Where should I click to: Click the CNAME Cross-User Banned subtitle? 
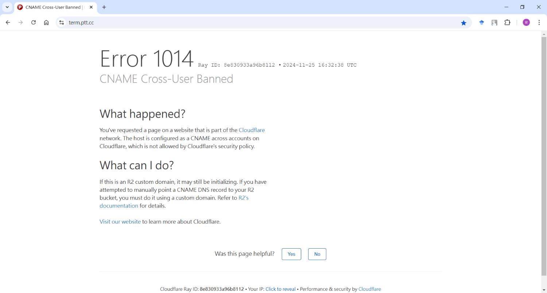[x=166, y=79]
